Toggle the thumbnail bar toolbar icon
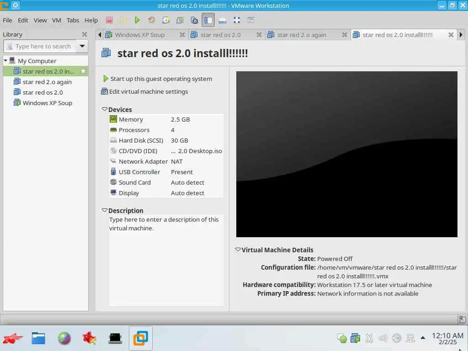This screenshot has height=351, width=468. tap(223, 20)
